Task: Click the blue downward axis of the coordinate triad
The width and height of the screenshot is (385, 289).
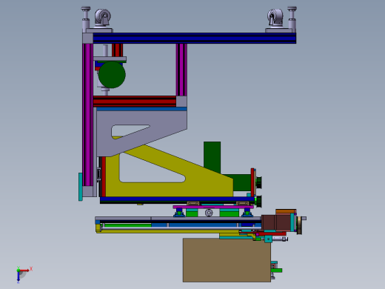Action: pos(19,276)
